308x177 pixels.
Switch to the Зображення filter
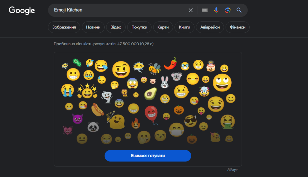pos(64,27)
